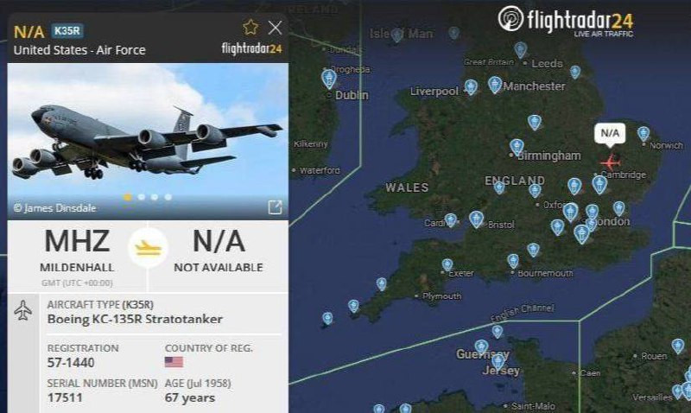Image resolution: width=691 pixels, height=413 pixels.
Task: Show the first aircraft photo dot
Action: tap(128, 197)
